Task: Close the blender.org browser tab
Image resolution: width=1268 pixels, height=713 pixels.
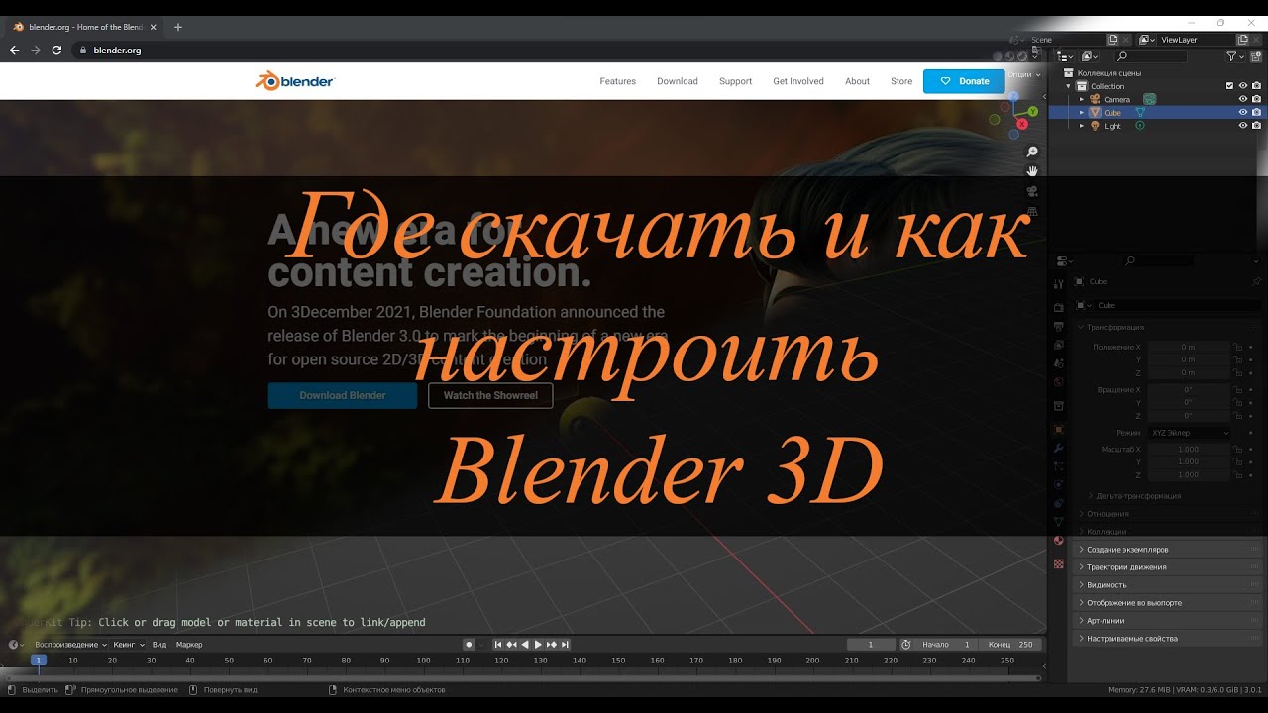Action: (153, 27)
